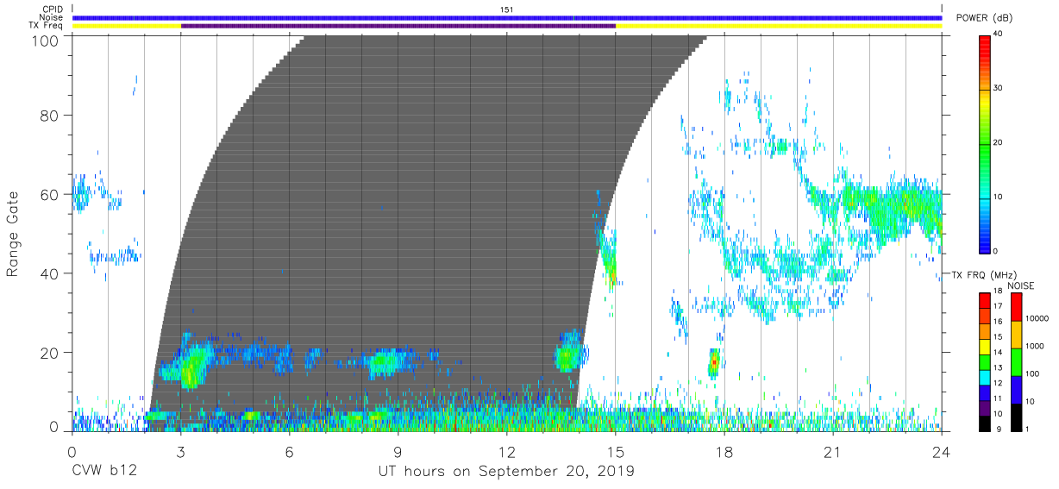Click the blue Noise strip above the plot

(x=507, y=17)
